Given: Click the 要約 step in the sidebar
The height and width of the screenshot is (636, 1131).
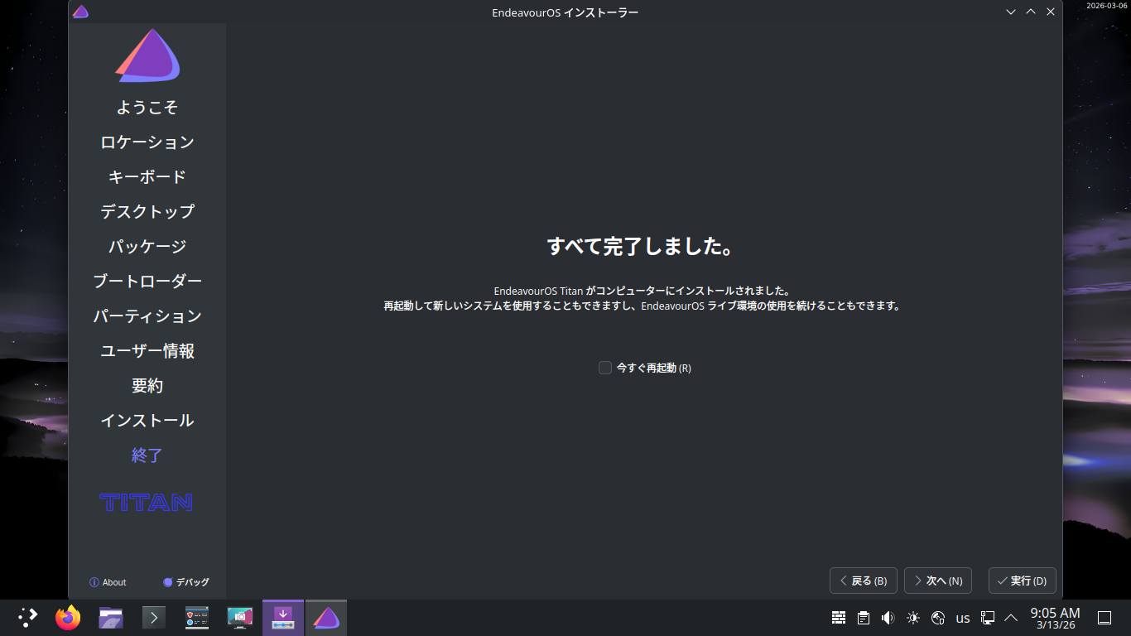Looking at the screenshot, I should tap(147, 386).
